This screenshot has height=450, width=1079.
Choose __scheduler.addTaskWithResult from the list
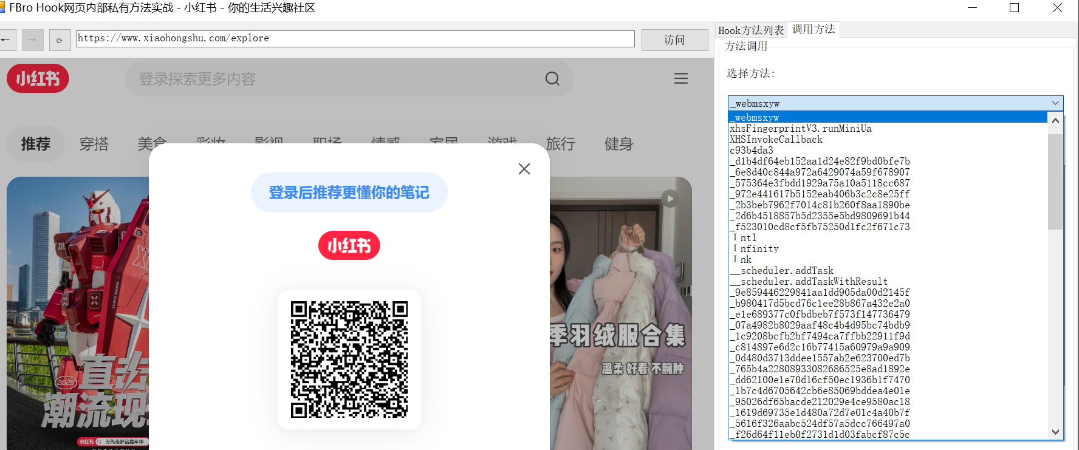(x=888, y=281)
